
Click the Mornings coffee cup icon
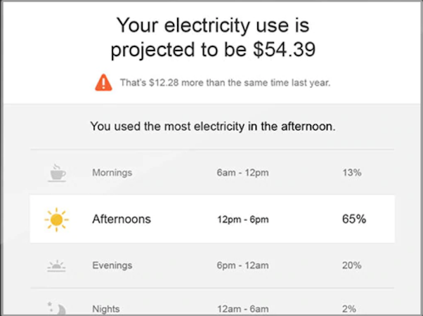[x=57, y=173]
